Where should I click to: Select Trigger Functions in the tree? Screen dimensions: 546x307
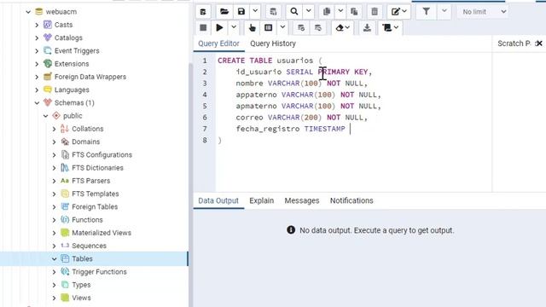point(99,272)
